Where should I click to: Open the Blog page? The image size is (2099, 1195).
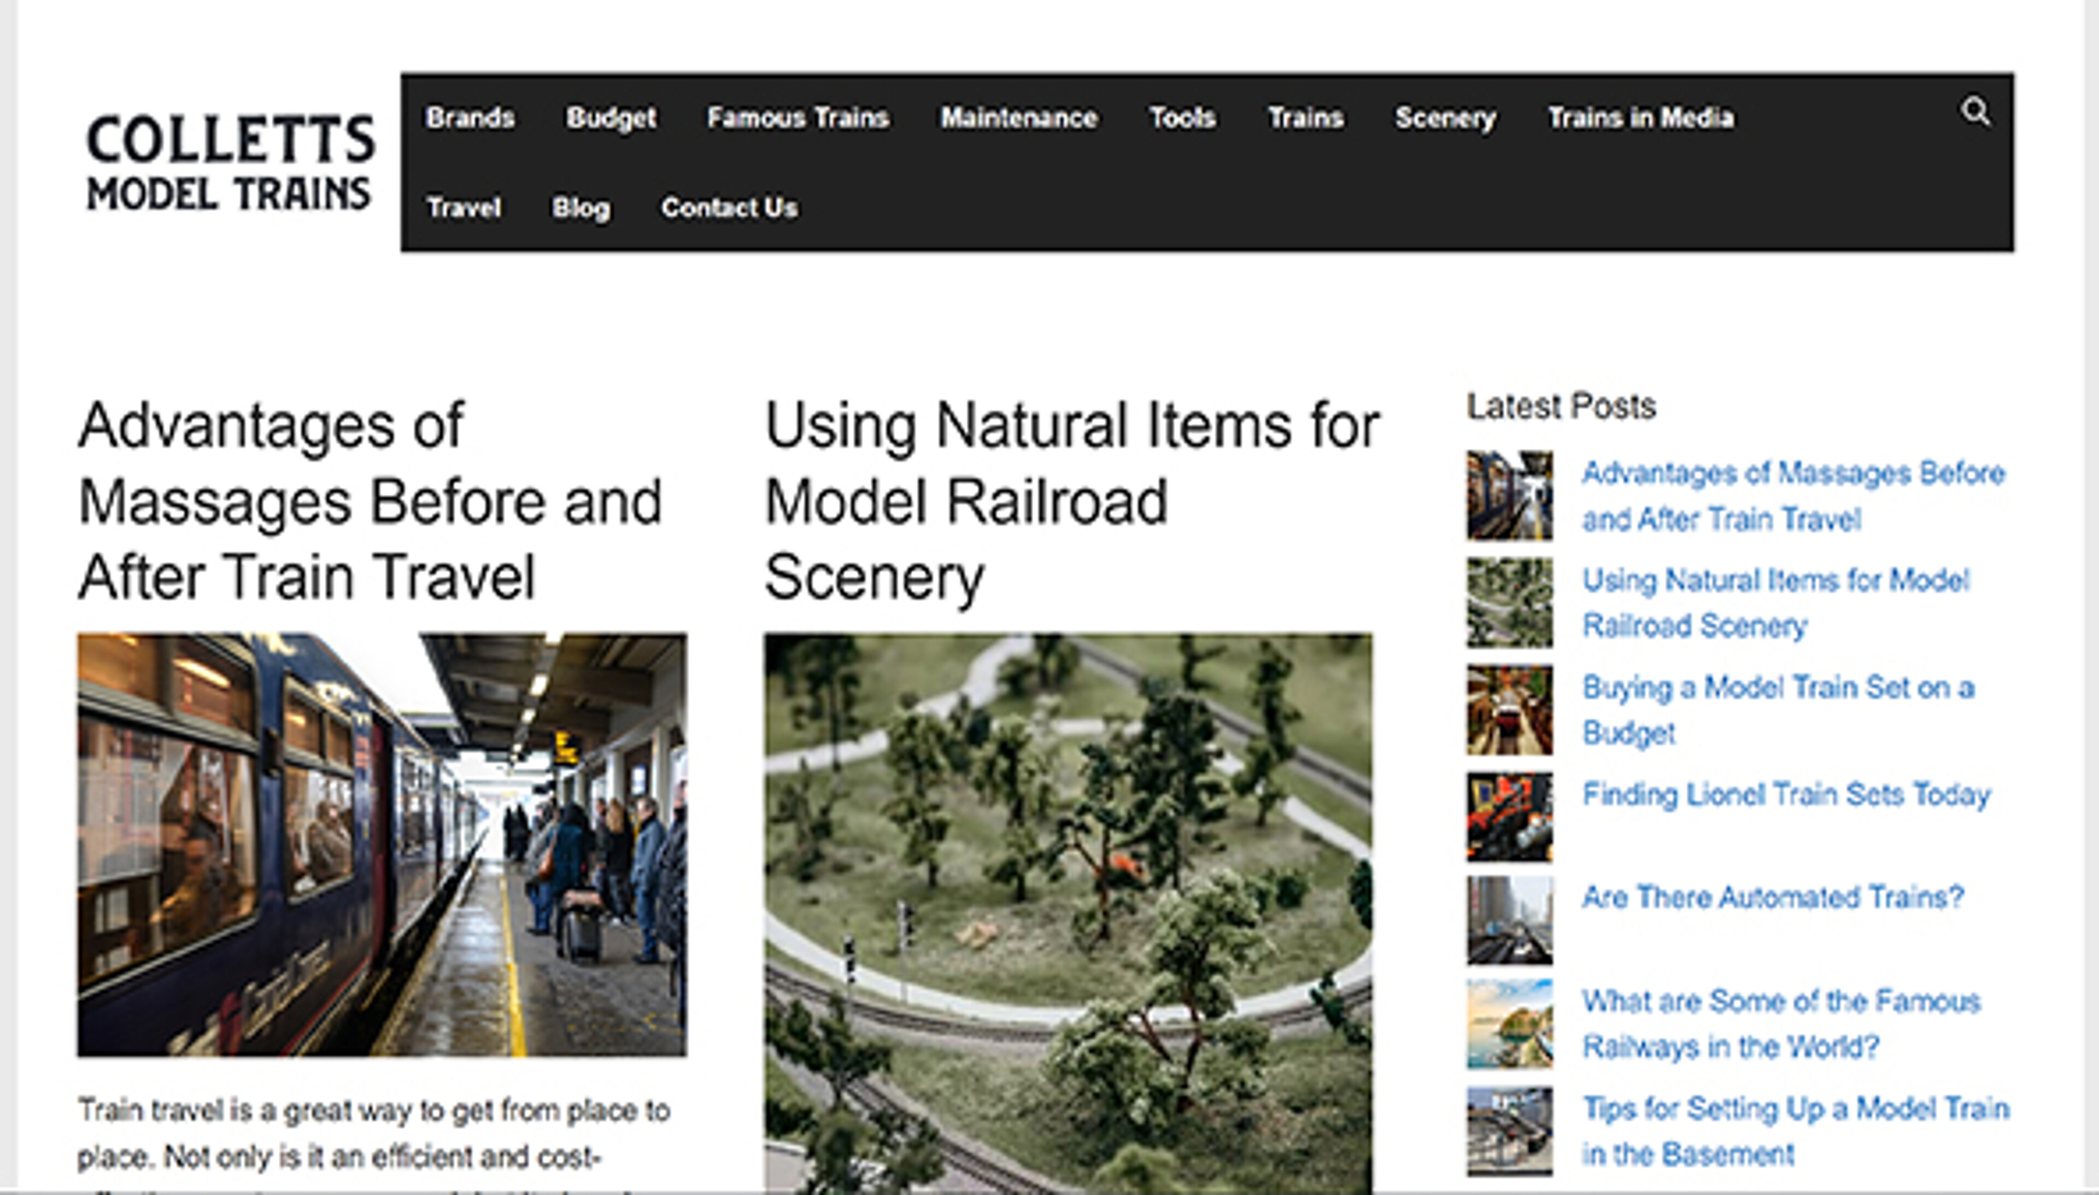click(x=580, y=208)
